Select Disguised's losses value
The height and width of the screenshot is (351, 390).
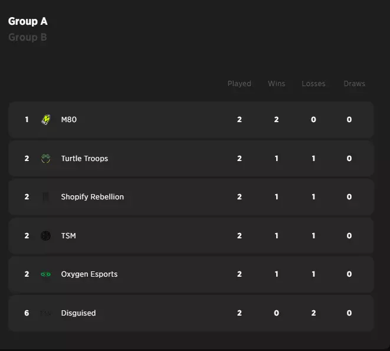(x=313, y=313)
